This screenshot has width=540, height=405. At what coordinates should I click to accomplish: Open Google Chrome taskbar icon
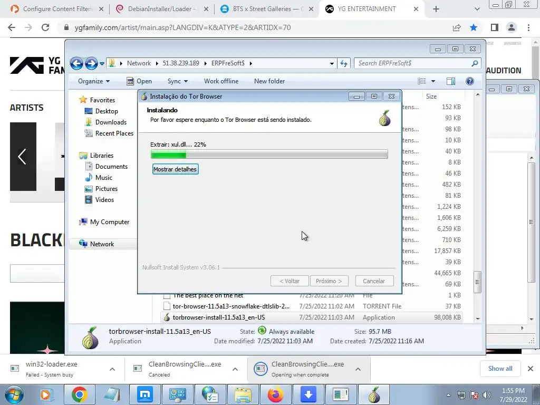pyautogui.click(x=79, y=394)
